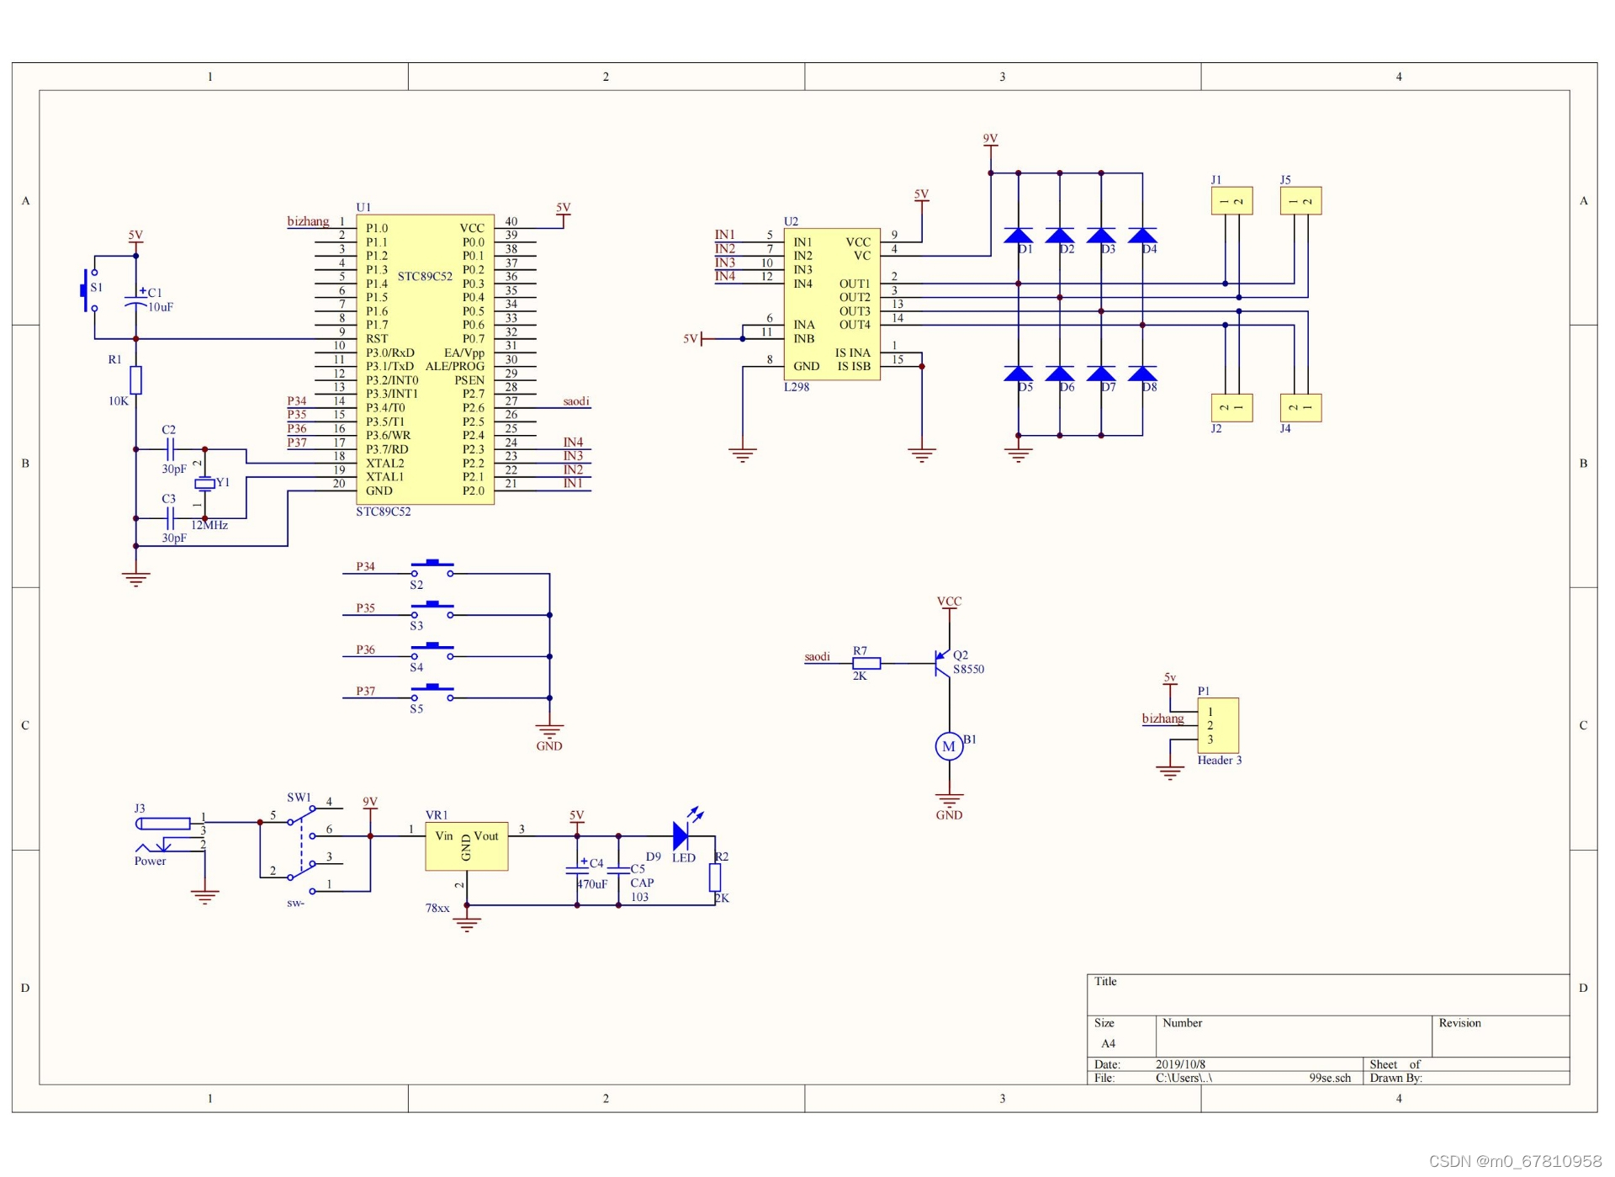Click resistor R1 labeled 10K

coord(135,380)
